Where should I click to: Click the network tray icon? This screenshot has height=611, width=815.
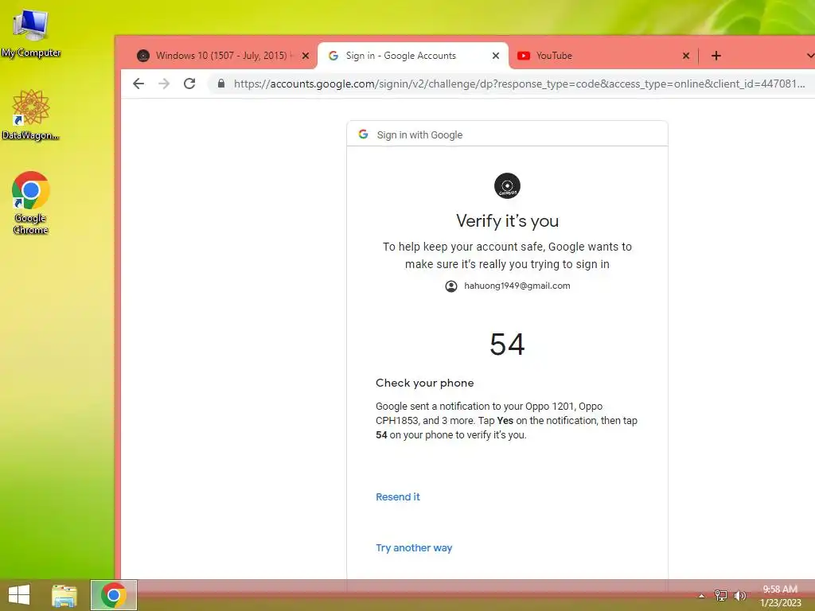click(x=720, y=595)
